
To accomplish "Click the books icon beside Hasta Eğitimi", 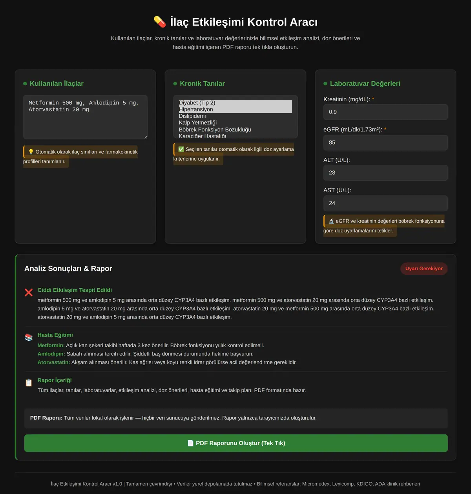I will click(x=29, y=337).
